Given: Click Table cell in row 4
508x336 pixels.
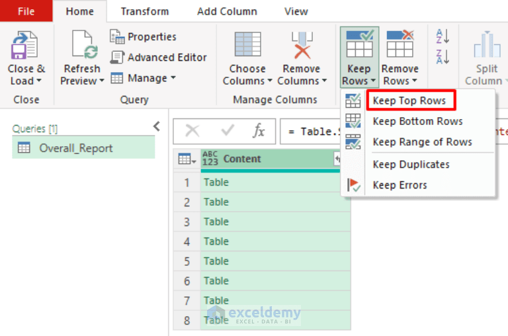Looking at the screenshot, I should pos(275,241).
